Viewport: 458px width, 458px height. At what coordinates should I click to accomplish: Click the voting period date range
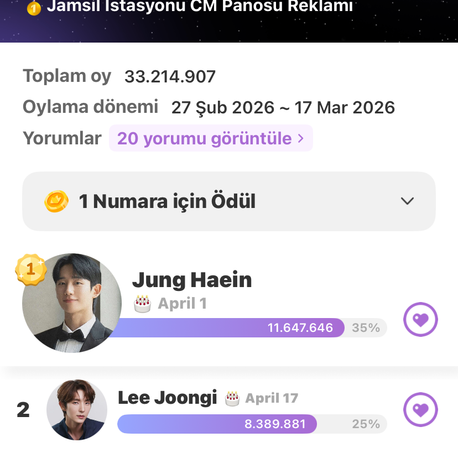(283, 107)
